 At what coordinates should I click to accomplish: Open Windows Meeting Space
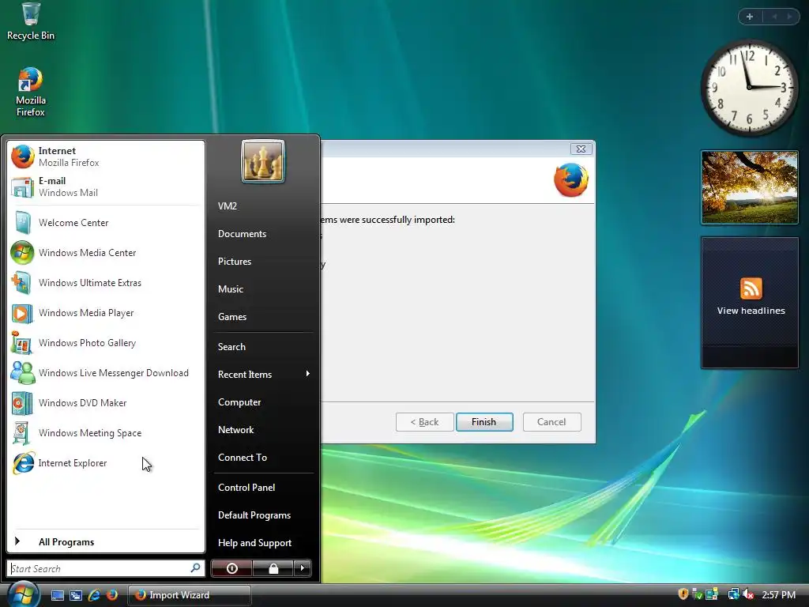tap(107, 432)
